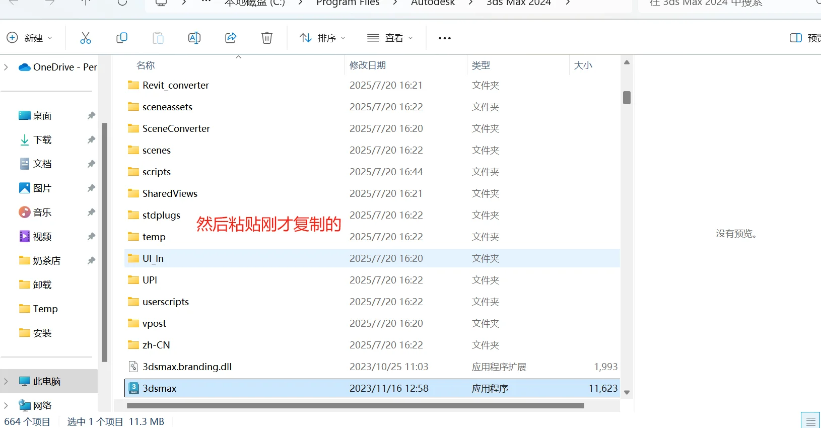Select the Revit_converter folder
Screen dimensions: 821x428
click(372, 85)
